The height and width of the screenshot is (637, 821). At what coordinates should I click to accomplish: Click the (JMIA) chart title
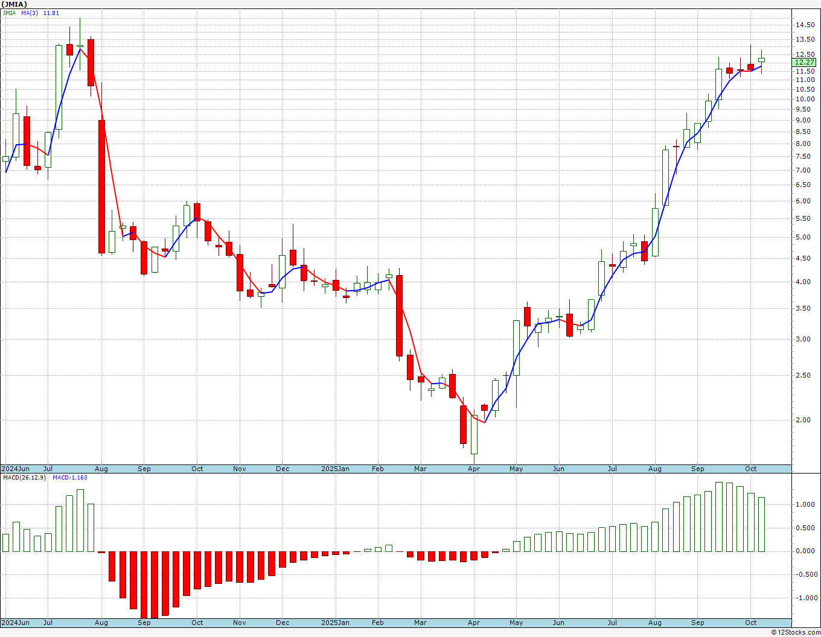tap(14, 4)
